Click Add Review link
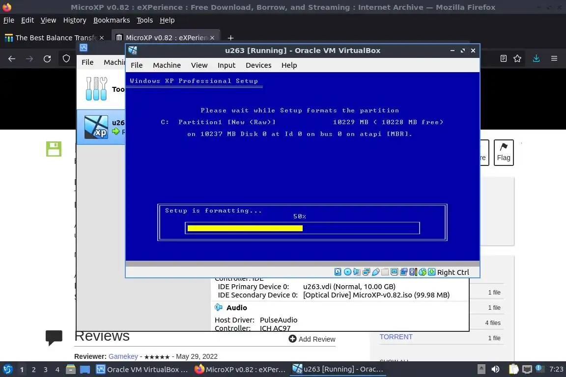566x377 pixels. pyautogui.click(x=312, y=339)
